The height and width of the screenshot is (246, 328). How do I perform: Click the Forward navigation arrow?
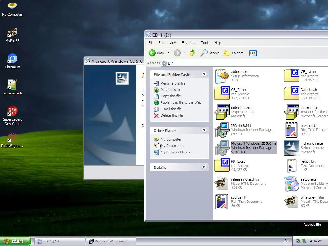(177, 53)
